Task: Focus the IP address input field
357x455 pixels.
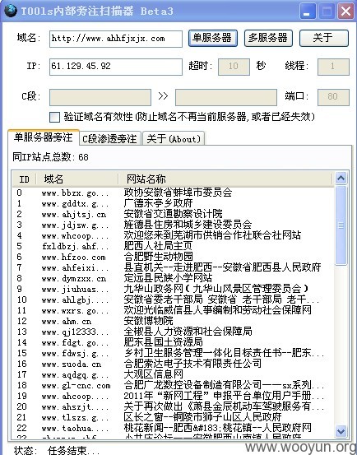Action: (x=116, y=67)
